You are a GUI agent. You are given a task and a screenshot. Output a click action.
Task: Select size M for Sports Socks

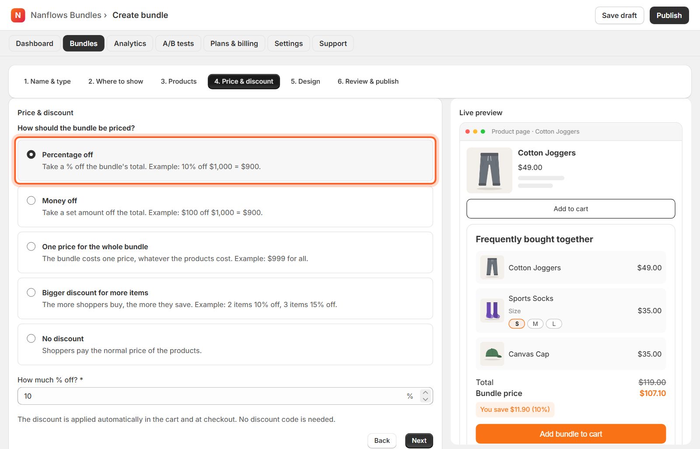[x=535, y=324]
